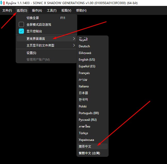Choose 繁體中文 (台灣) language

[92, 153]
